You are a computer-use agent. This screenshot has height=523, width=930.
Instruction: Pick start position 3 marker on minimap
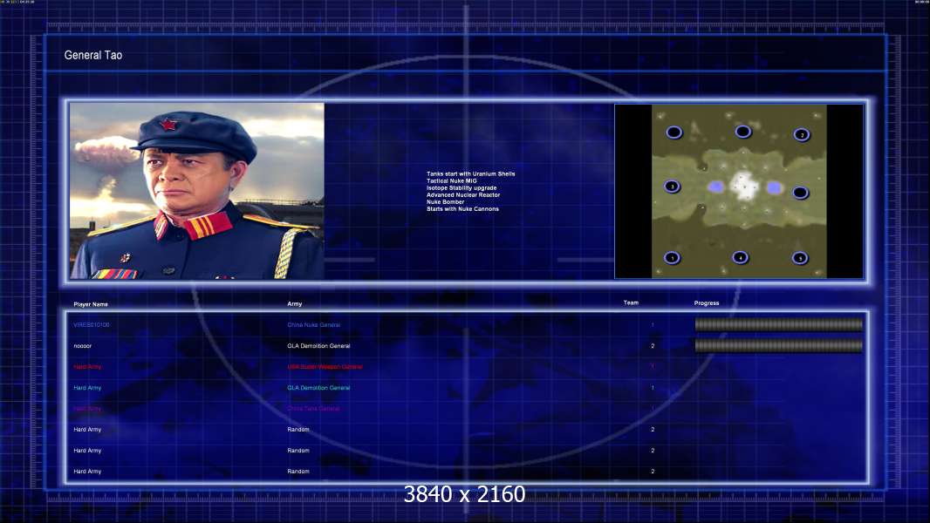pos(672,187)
